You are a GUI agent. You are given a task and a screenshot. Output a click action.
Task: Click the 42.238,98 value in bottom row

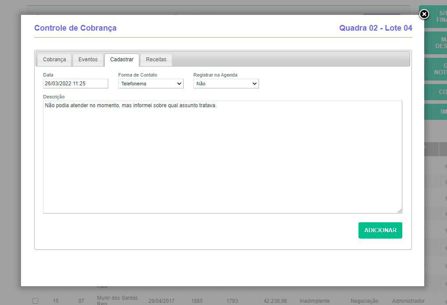pos(275,301)
